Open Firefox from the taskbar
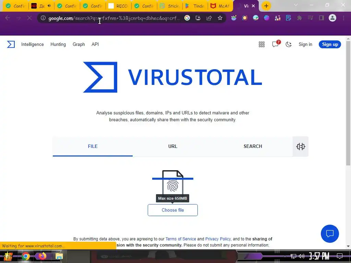This screenshot has width=351, height=263. (x=42, y=256)
